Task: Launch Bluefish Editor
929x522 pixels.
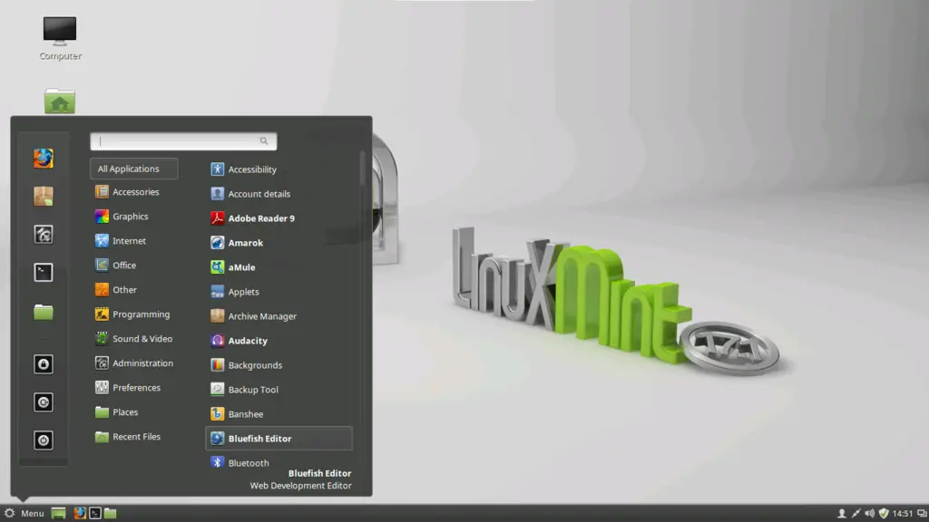Action: [x=279, y=439]
